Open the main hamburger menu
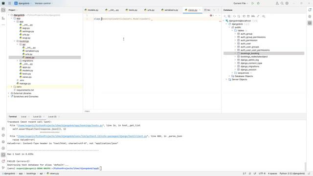The image size is (313, 176). tap(10, 3)
